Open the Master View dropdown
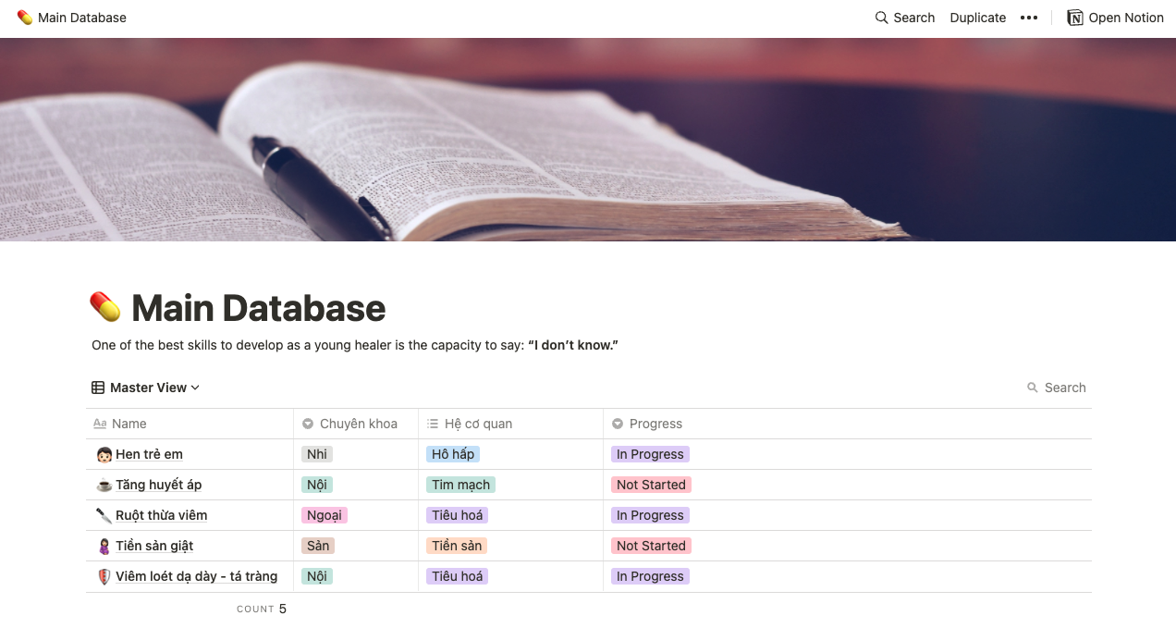Screen dimensions: 1176x628 [x=147, y=387]
